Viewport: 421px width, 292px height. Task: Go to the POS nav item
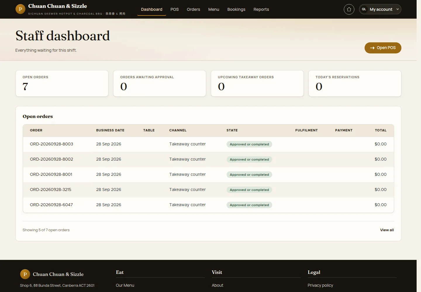point(175,9)
